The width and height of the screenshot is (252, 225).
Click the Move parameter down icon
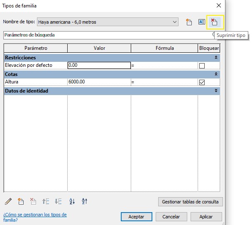point(59,201)
